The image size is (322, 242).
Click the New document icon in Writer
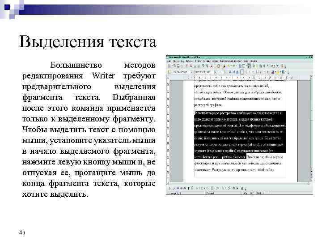pyautogui.click(x=169, y=66)
